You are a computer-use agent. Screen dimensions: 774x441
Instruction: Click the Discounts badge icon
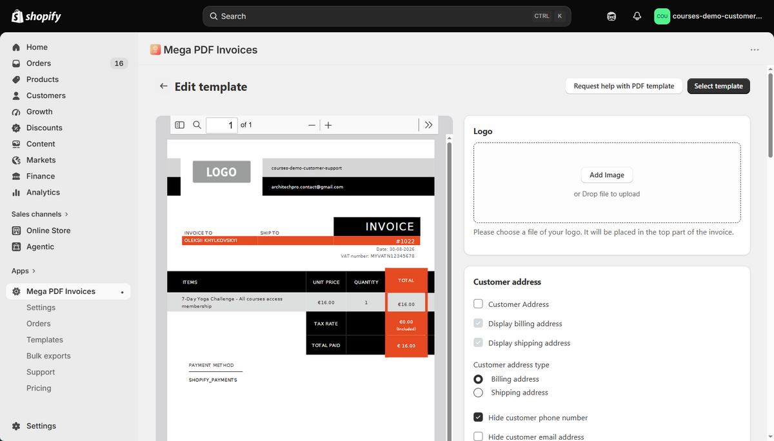(16, 128)
